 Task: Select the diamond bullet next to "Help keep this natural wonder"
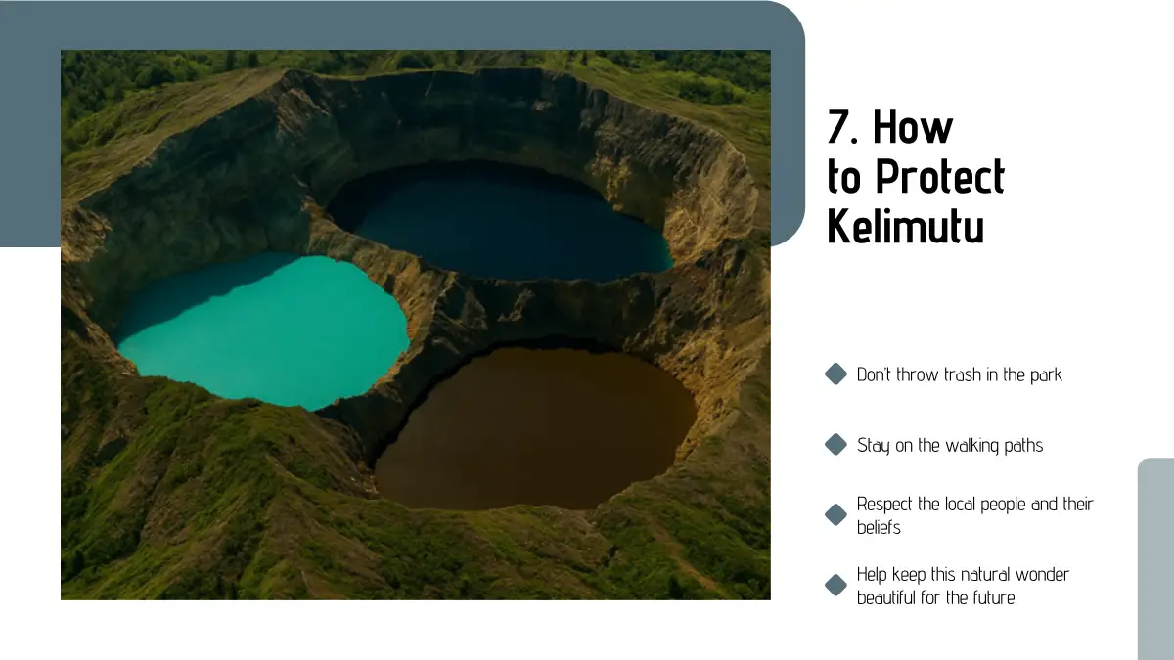835,586
